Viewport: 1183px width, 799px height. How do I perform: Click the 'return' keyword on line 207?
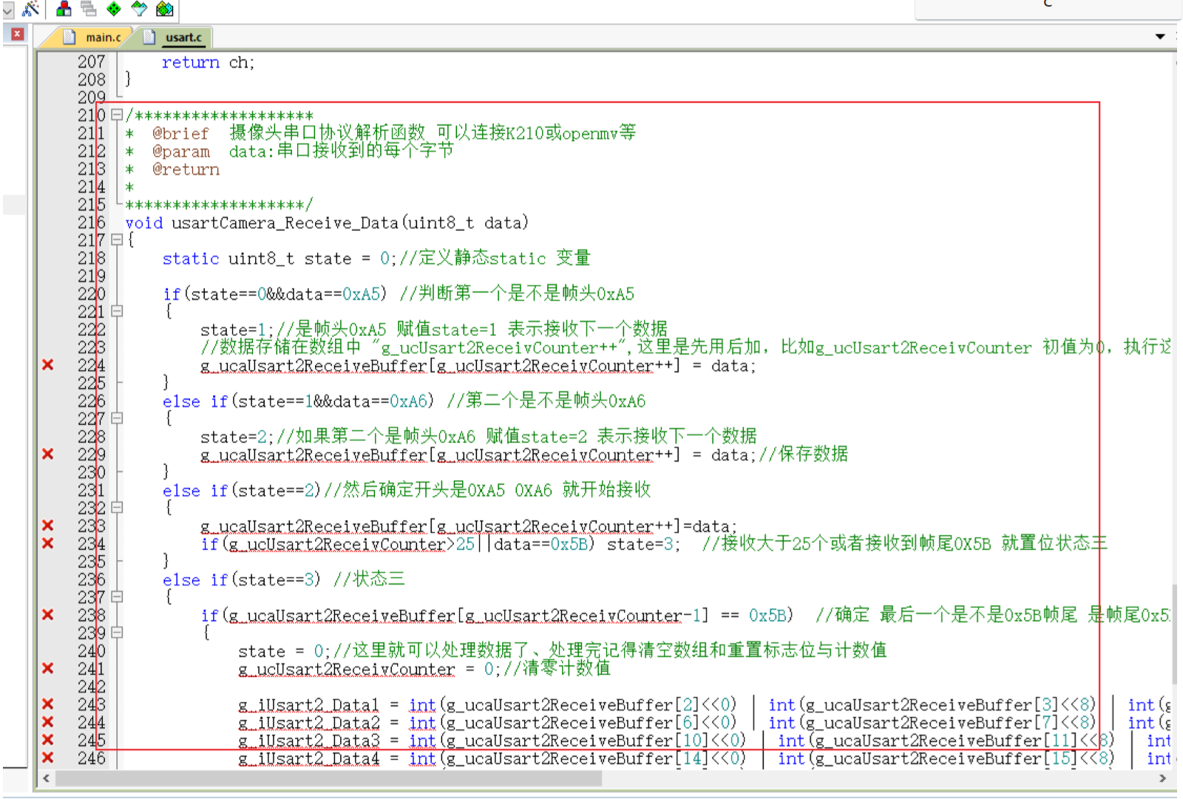point(191,63)
